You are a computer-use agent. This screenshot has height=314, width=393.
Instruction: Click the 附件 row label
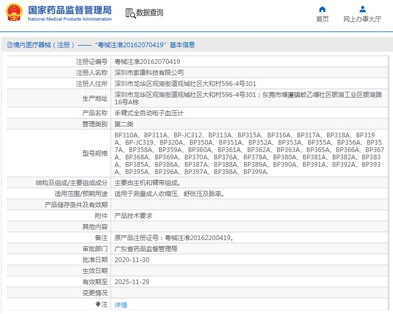101,216
